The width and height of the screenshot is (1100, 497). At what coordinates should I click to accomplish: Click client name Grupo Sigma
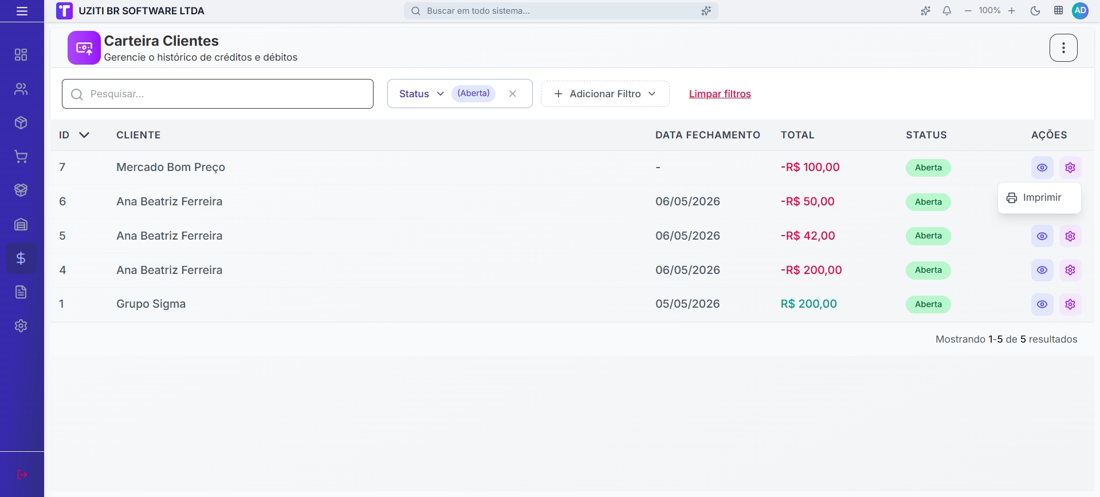point(151,304)
